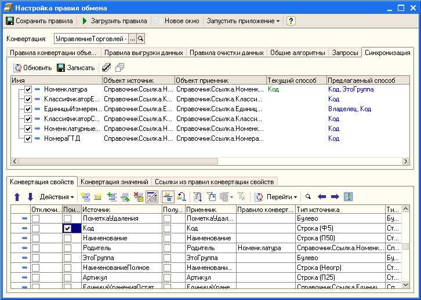Image resolution: width=421 pixels, height=300 pixels.
Task: Click the level-up blue arrow icon
Action: tap(182, 197)
